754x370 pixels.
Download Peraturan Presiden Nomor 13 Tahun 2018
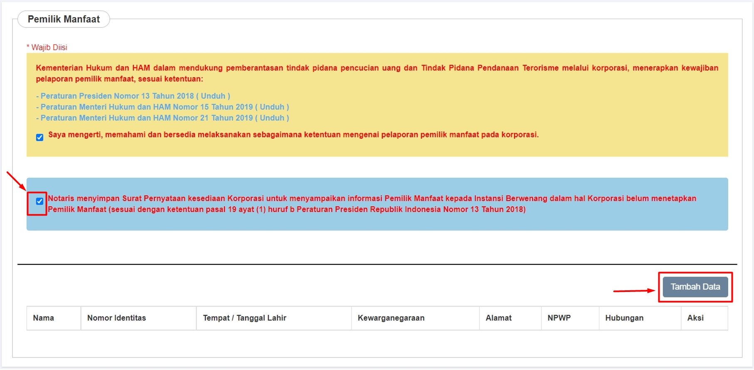pos(213,96)
